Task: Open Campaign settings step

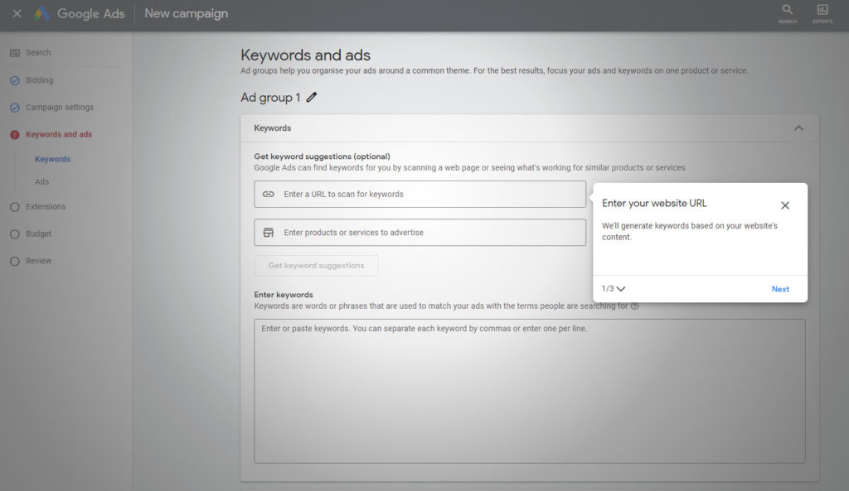Action: coord(60,107)
